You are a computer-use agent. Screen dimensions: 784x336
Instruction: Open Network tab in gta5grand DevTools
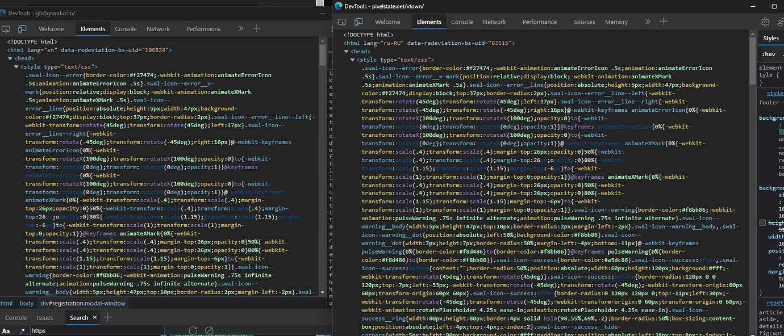(158, 29)
